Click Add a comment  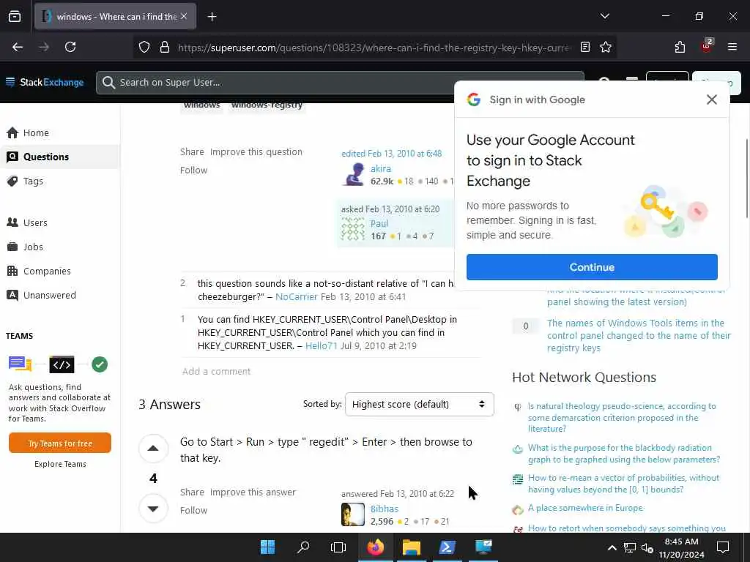(216, 371)
